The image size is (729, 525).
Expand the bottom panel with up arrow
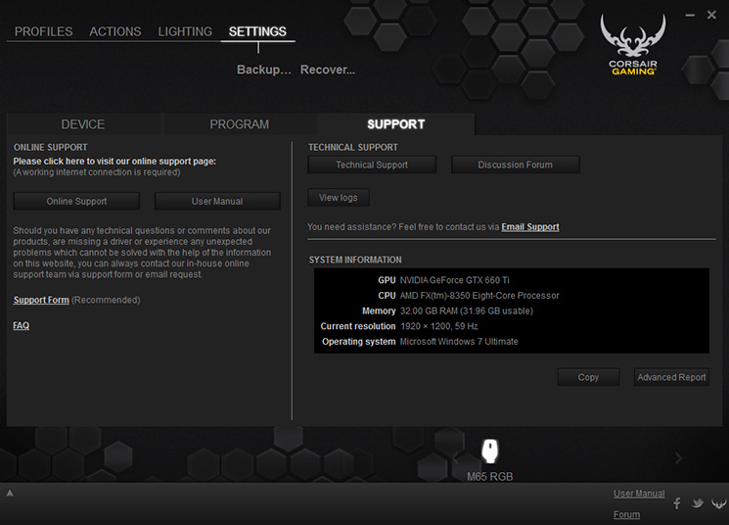tap(10, 493)
